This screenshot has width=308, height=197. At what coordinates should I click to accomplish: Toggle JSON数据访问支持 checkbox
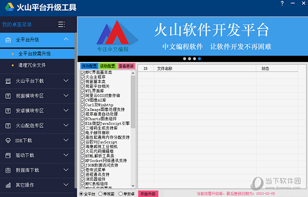(x=83, y=166)
